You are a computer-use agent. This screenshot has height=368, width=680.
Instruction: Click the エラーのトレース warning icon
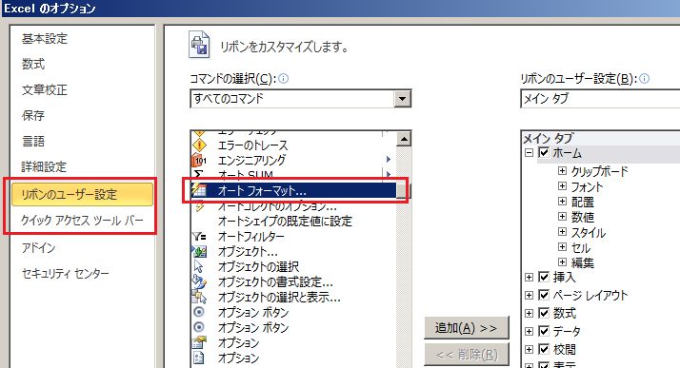coord(199,145)
